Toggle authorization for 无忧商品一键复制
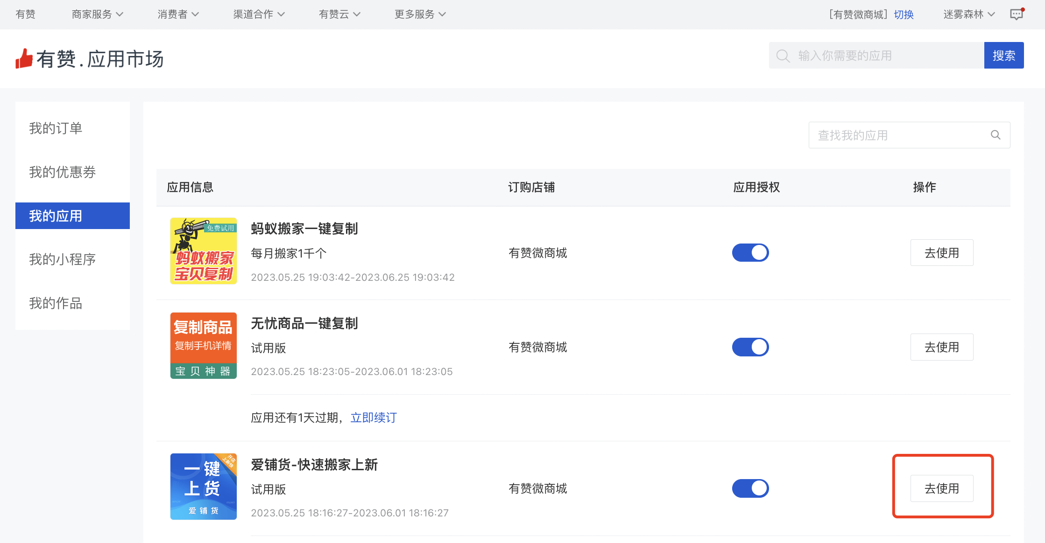Image resolution: width=1045 pixels, height=543 pixels. coord(750,347)
